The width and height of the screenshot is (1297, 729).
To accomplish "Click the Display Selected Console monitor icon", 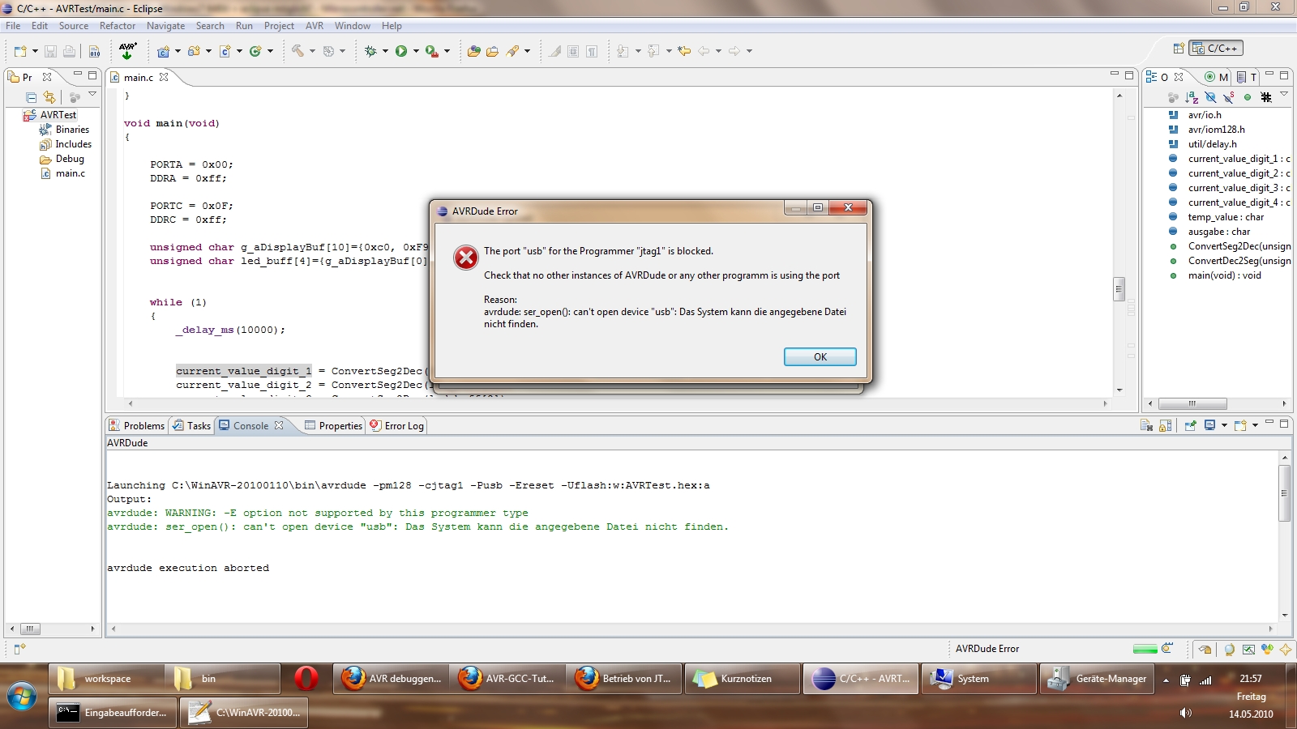I will (1210, 425).
